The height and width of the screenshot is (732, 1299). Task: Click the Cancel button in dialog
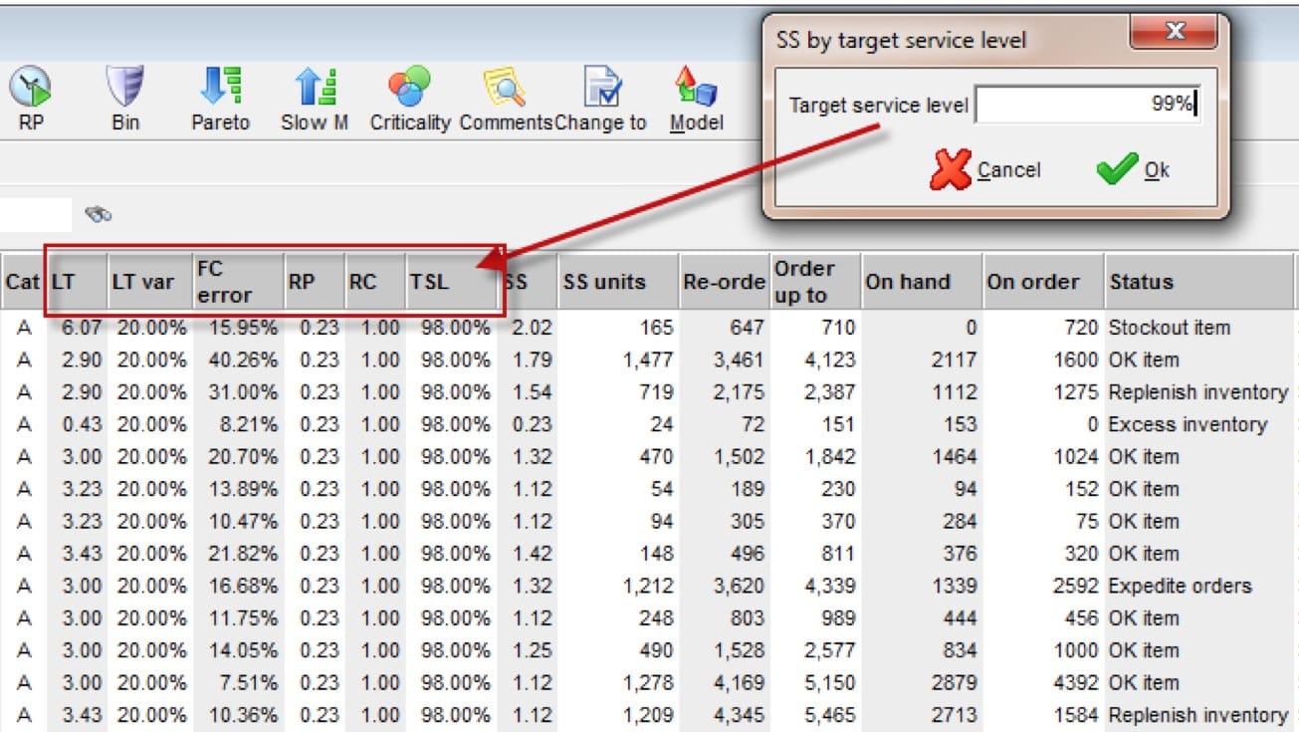click(985, 170)
